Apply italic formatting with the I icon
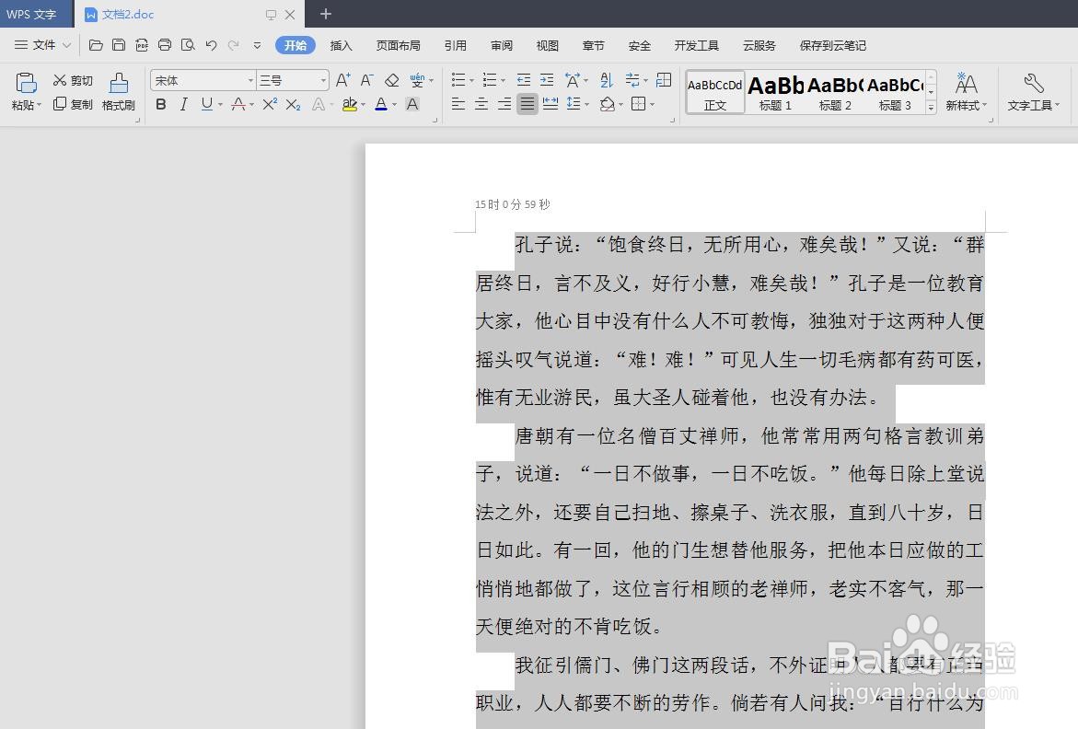Image resolution: width=1078 pixels, height=729 pixels. point(181,104)
